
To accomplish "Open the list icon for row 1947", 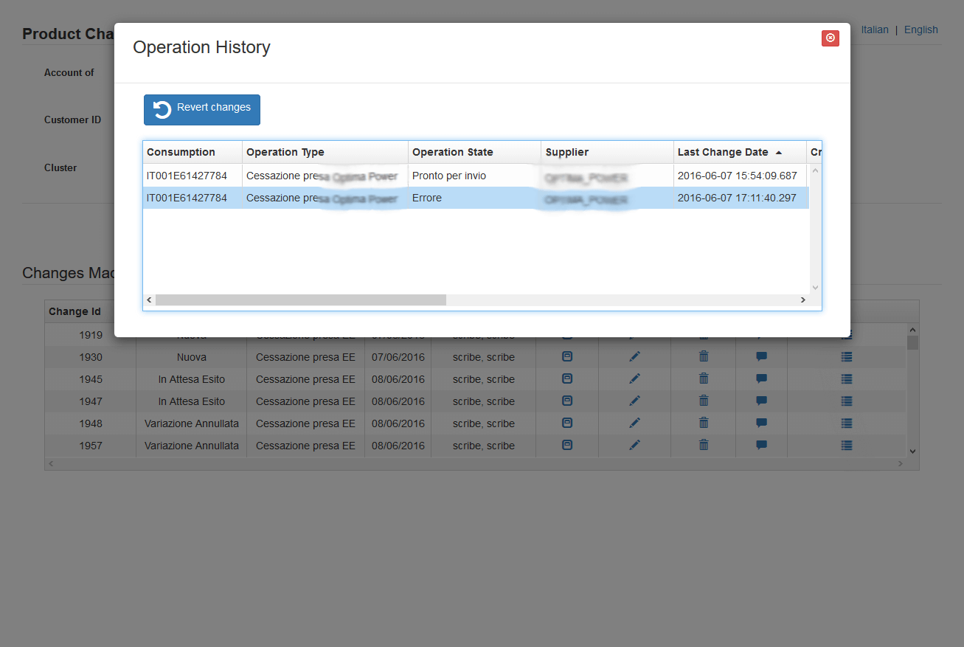I will coord(847,401).
